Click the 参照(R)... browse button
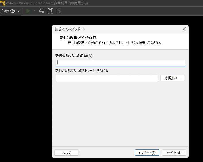Screen dimensions: 203x162 click(x=173, y=78)
